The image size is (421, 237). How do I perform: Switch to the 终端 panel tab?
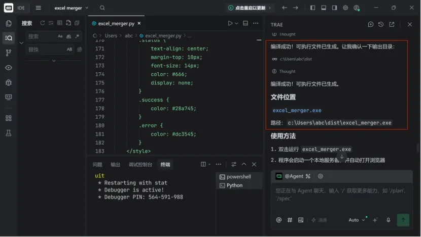coord(165,165)
